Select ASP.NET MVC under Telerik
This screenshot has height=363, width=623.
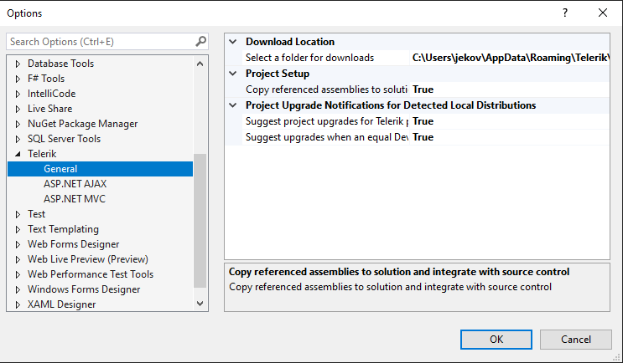pyautogui.click(x=74, y=199)
